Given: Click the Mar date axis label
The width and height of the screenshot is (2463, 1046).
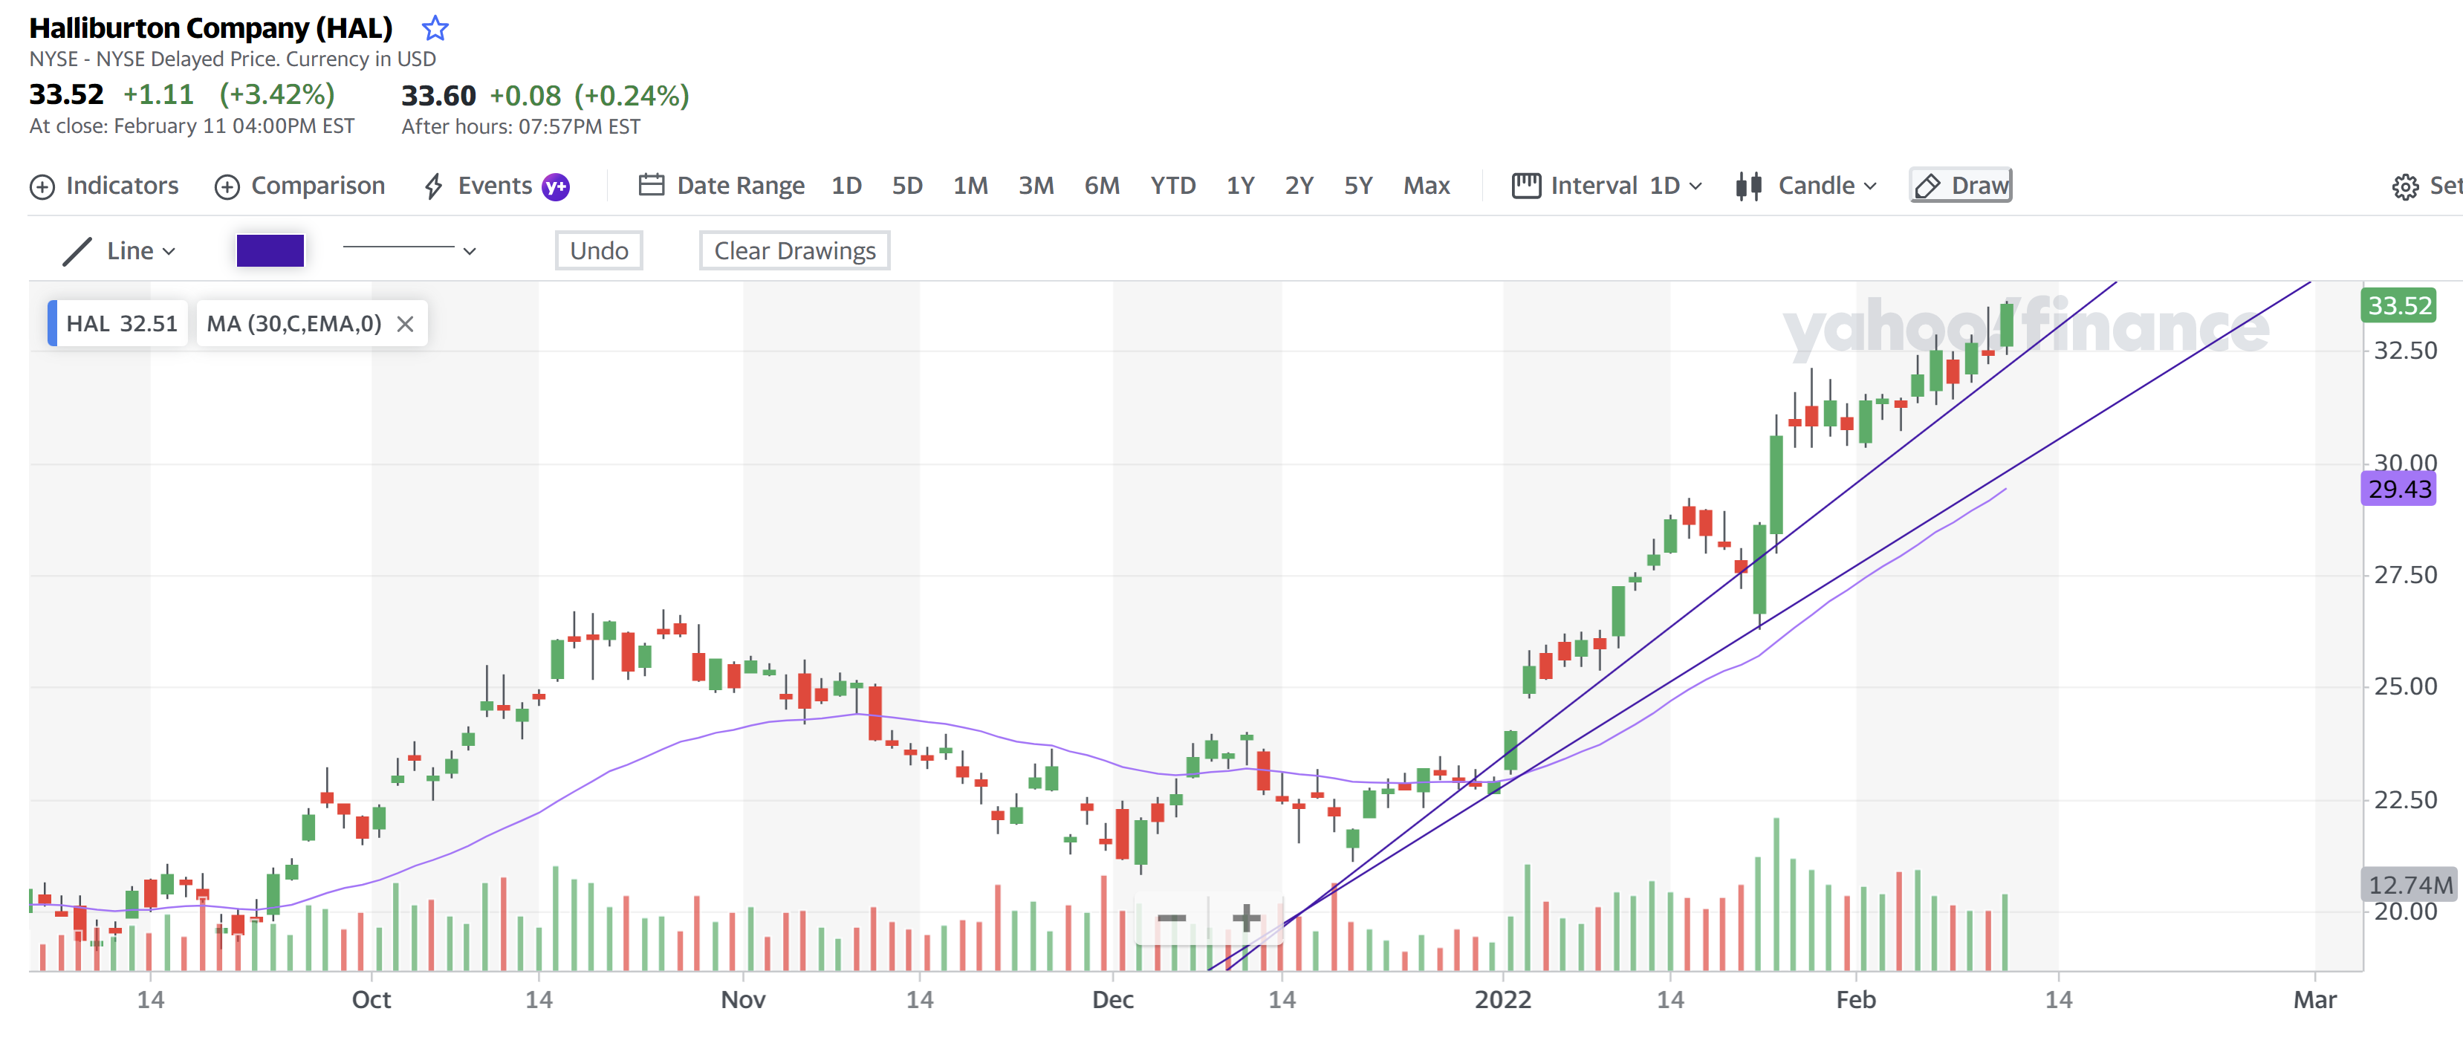Looking at the screenshot, I should (2315, 1000).
